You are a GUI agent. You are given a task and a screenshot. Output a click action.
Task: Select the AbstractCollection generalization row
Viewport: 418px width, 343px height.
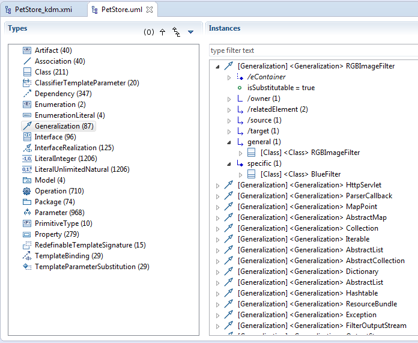pyautogui.click(x=321, y=261)
